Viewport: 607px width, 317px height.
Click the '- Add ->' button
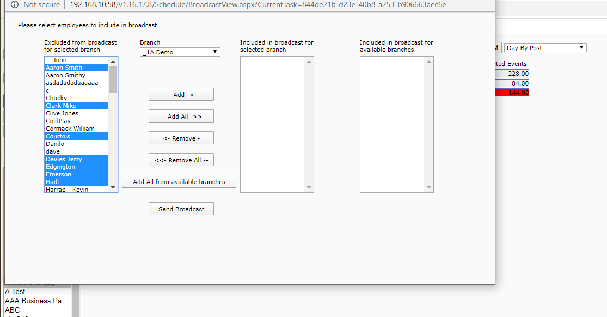(181, 95)
